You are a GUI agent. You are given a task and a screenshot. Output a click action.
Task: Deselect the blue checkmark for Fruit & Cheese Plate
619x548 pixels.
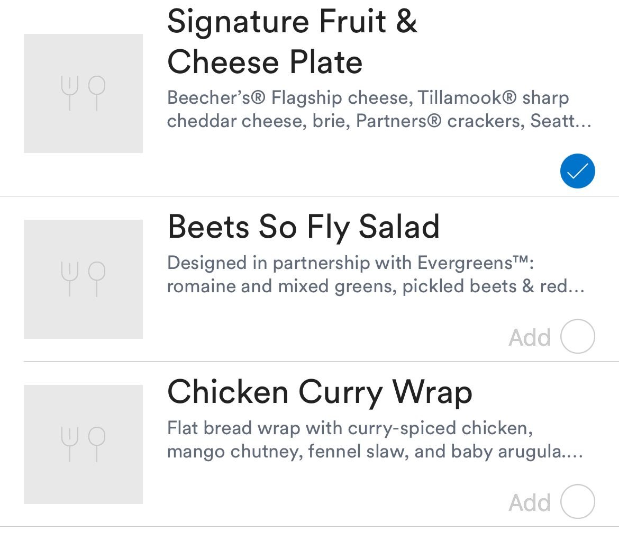pos(577,171)
